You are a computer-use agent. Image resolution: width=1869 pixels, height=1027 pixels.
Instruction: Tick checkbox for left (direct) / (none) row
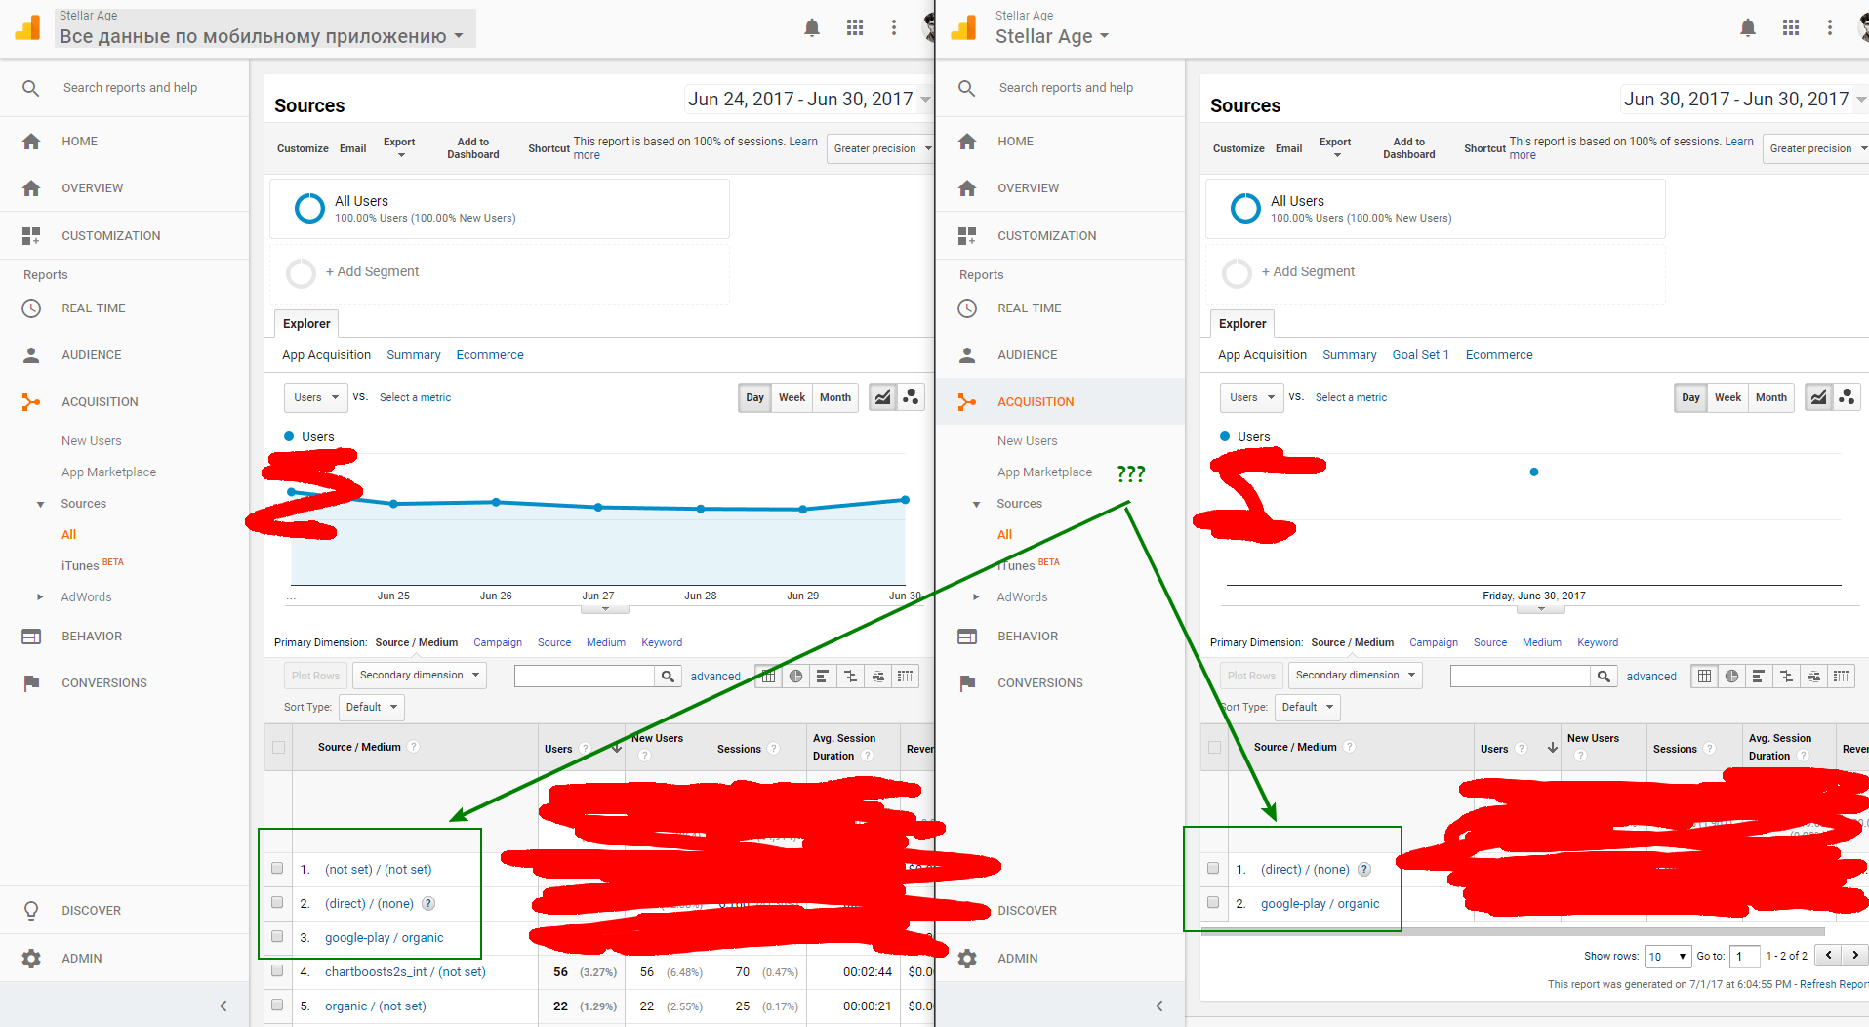pos(277,903)
